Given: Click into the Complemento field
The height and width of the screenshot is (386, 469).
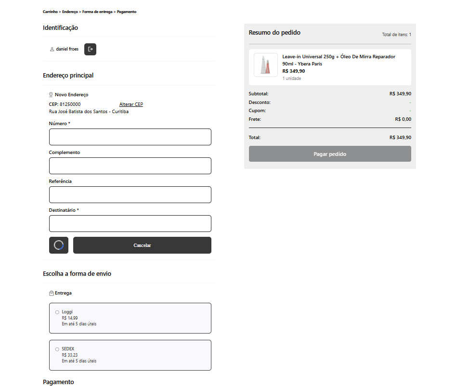Looking at the screenshot, I should click(x=130, y=166).
